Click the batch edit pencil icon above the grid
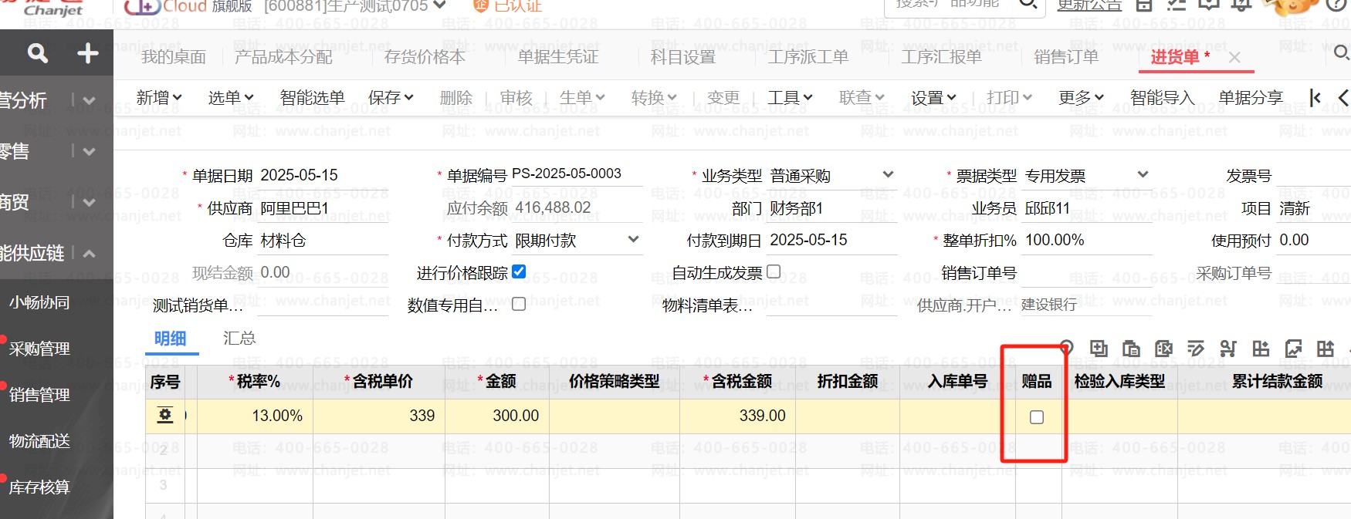This screenshot has width=1351, height=519. pyautogui.click(x=1196, y=349)
